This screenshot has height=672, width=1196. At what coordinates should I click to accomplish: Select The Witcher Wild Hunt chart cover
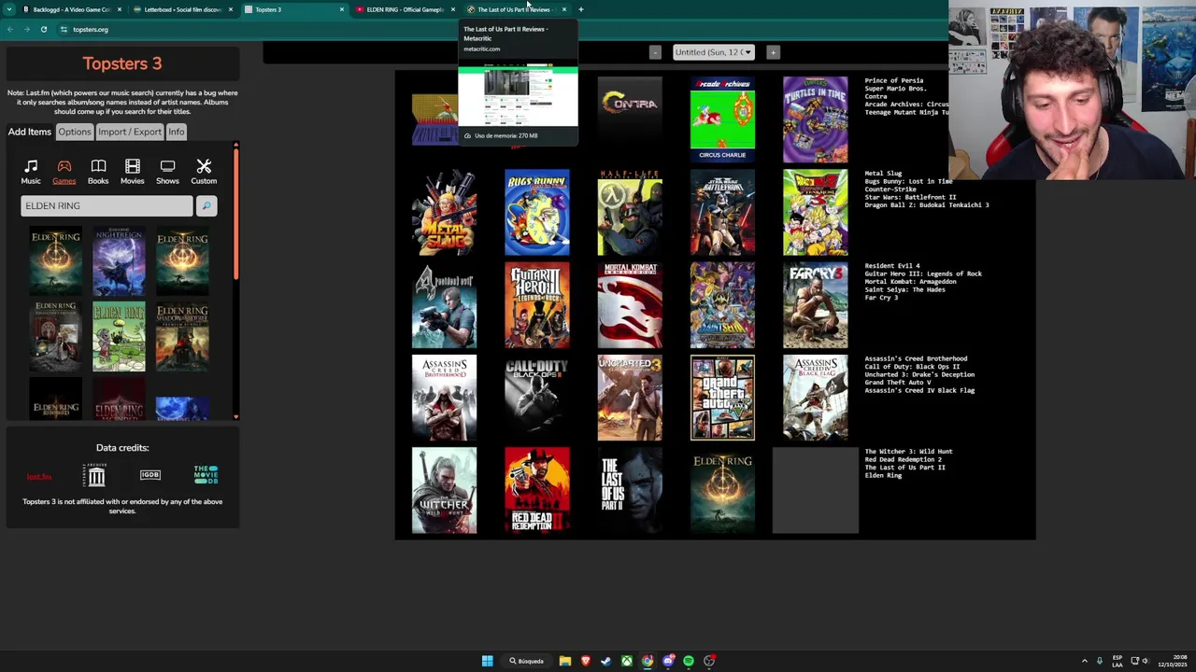pos(444,491)
